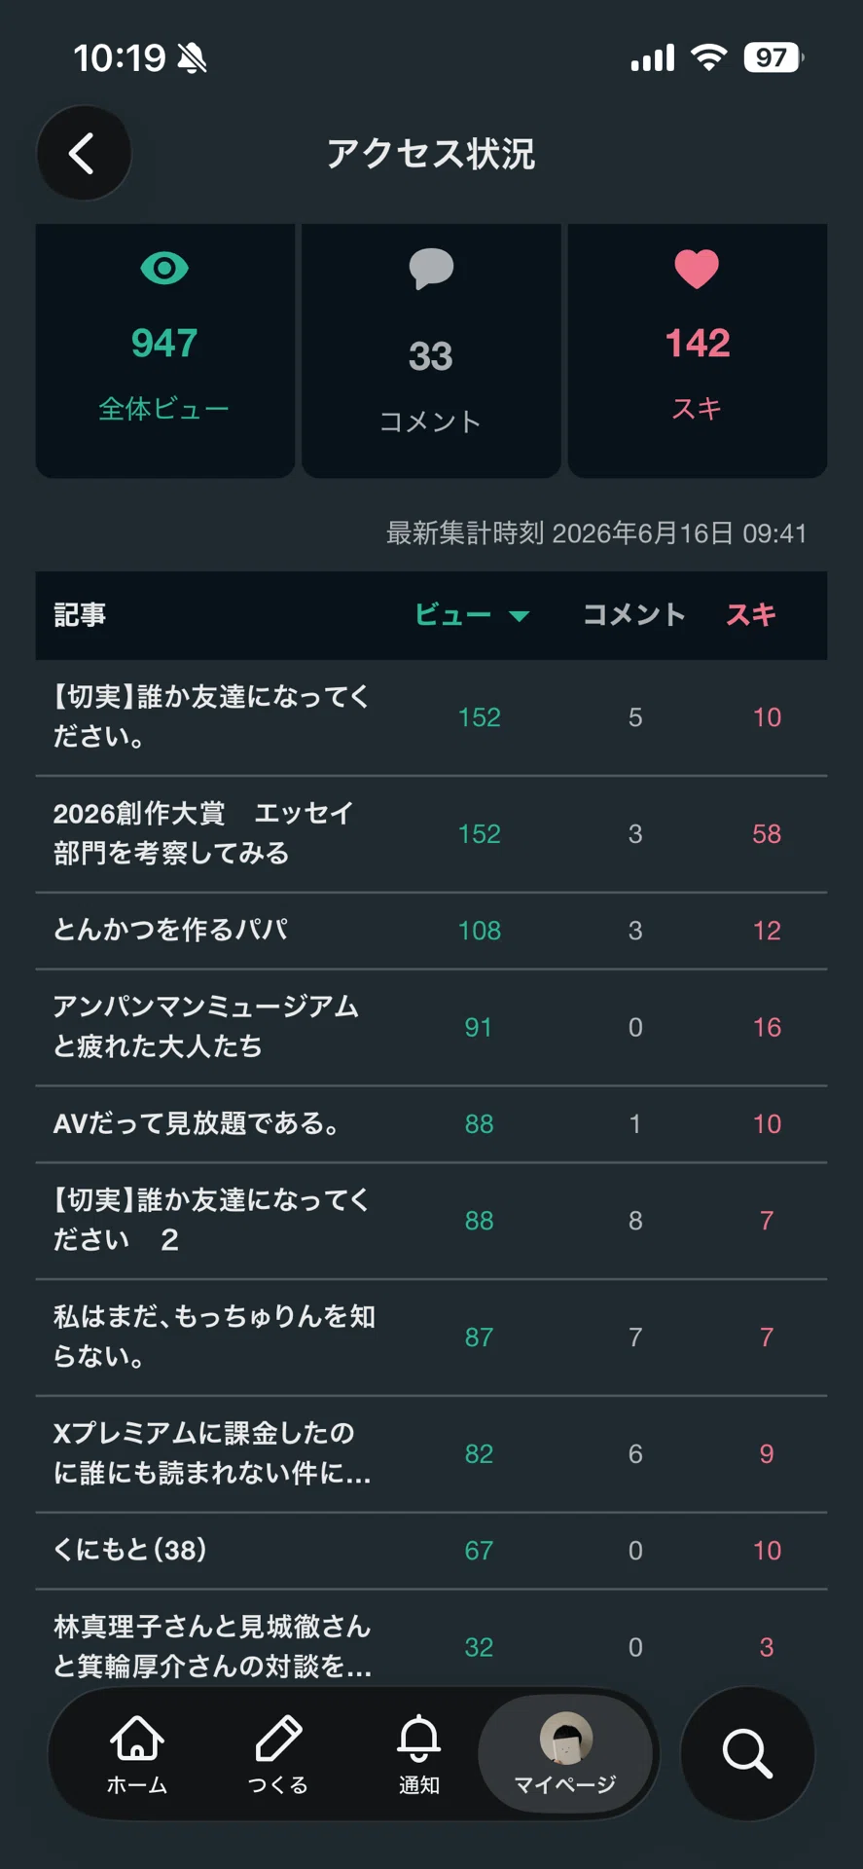Sort table by コメント column header
Viewport: 863px width, 1869px height.
(x=634, y=614)
